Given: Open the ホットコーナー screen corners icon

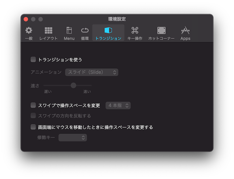Looking at the screenshot, I should click(x=161, y=31).
